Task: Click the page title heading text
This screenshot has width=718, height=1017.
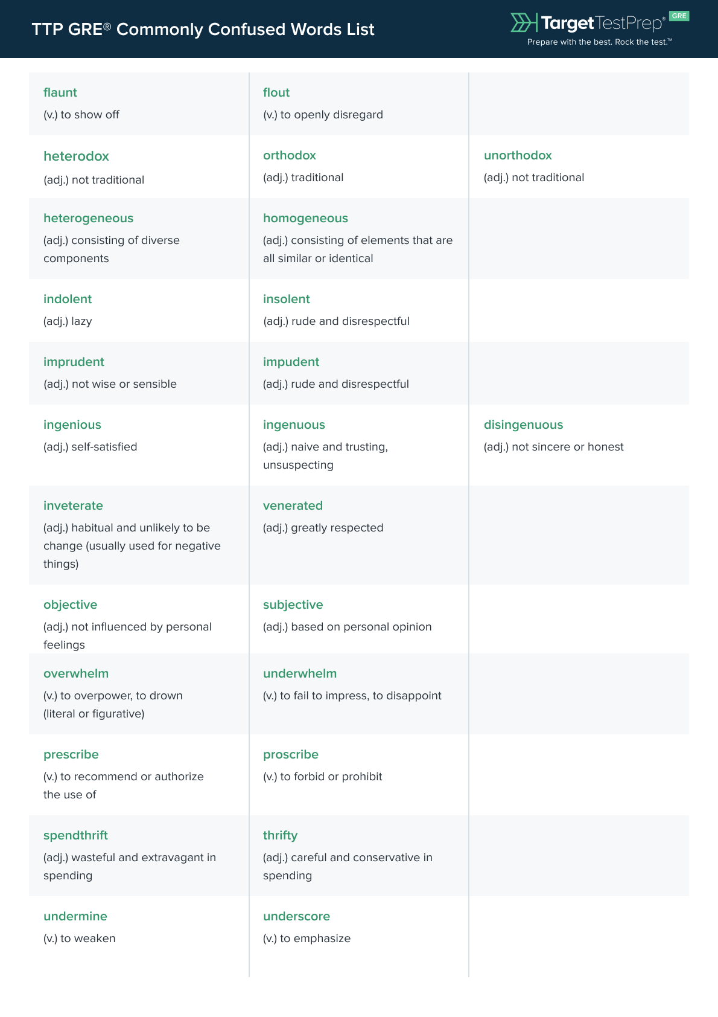Action: point(203,29)
